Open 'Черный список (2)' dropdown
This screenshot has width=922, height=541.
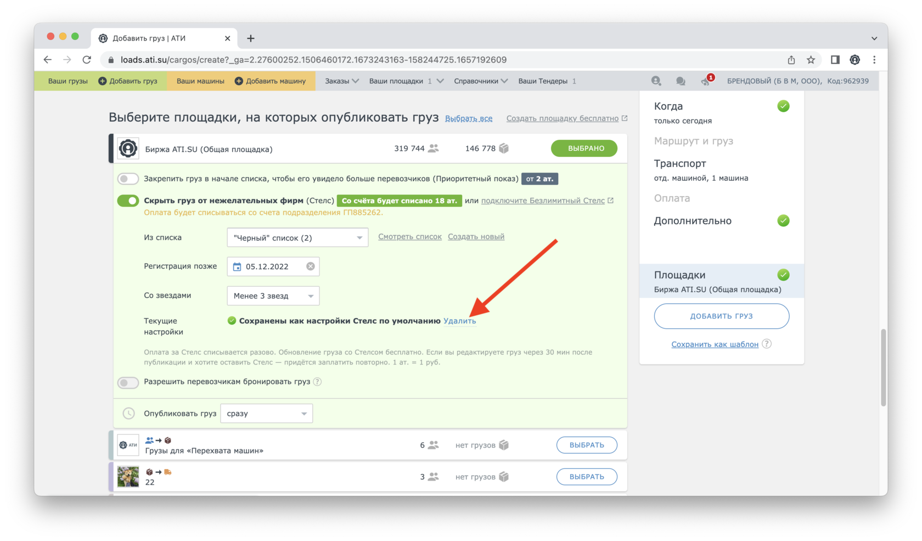[297, 238]
